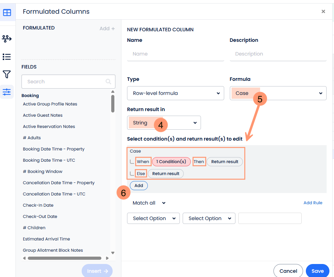Click the search magnifier icon in Fields
Image resolution: width=334 pixels, height=277 pixels.
(x=108, y=82)
